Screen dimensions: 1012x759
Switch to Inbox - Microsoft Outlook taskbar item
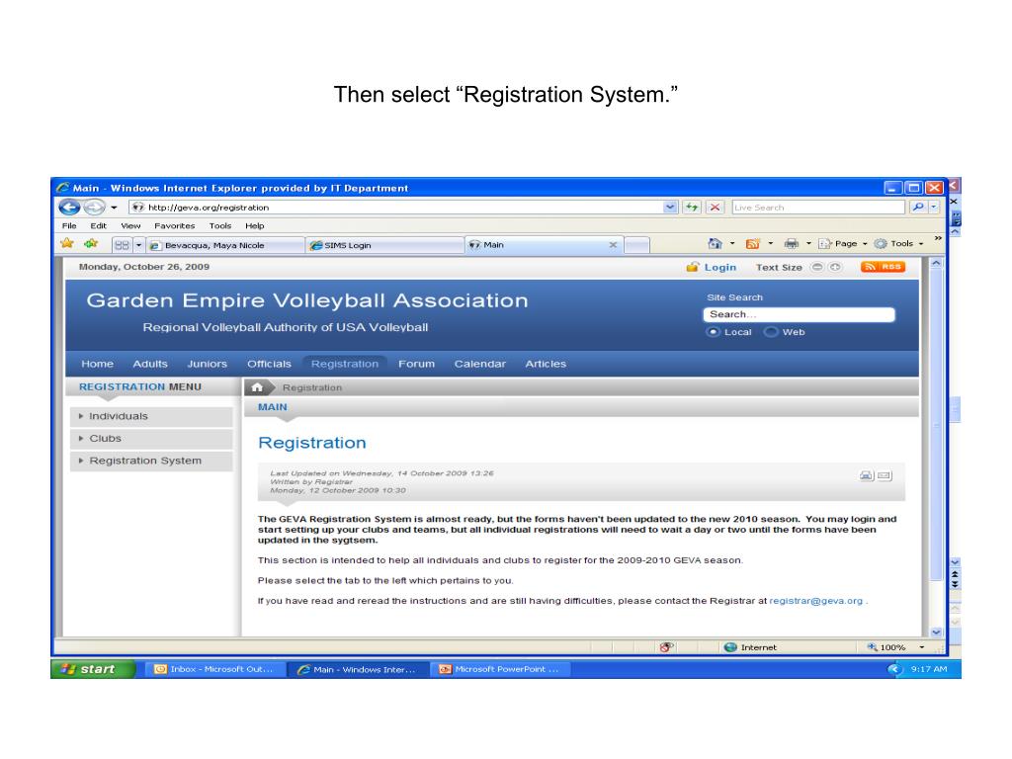coord(213,669)
